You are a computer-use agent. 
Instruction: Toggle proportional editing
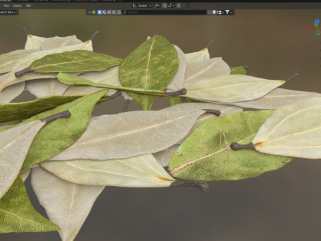click(179, 5)
